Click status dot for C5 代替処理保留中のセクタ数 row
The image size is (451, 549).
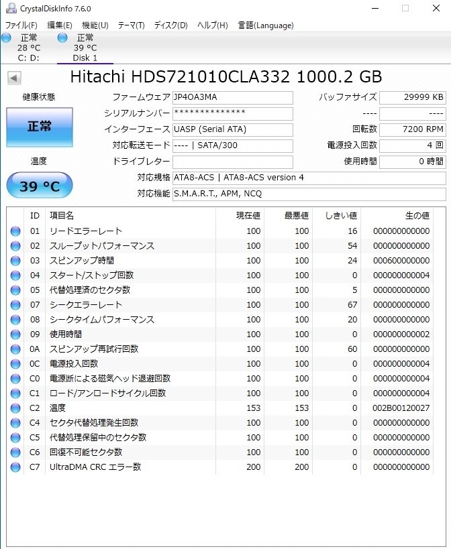tap(15, 437)
